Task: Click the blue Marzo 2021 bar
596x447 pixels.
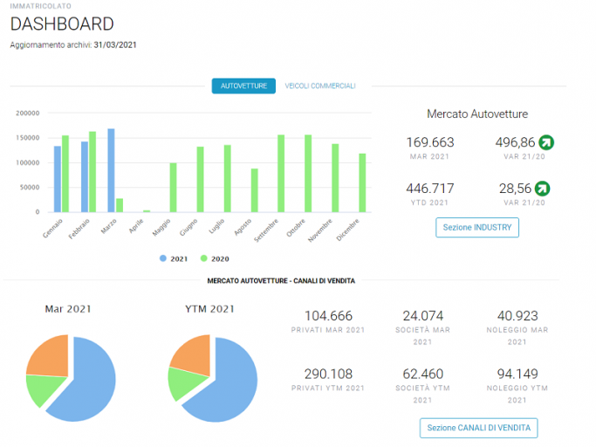Action: 111,170
